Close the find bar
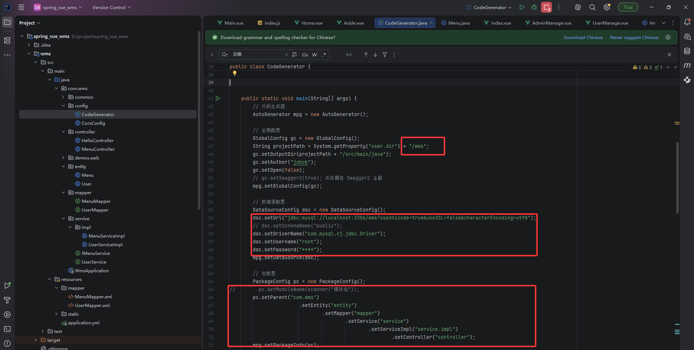Screen dimensions: 694x350 pos(669,55)
